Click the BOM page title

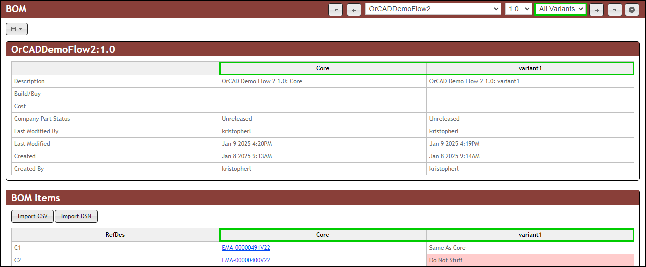click(16, 9)
